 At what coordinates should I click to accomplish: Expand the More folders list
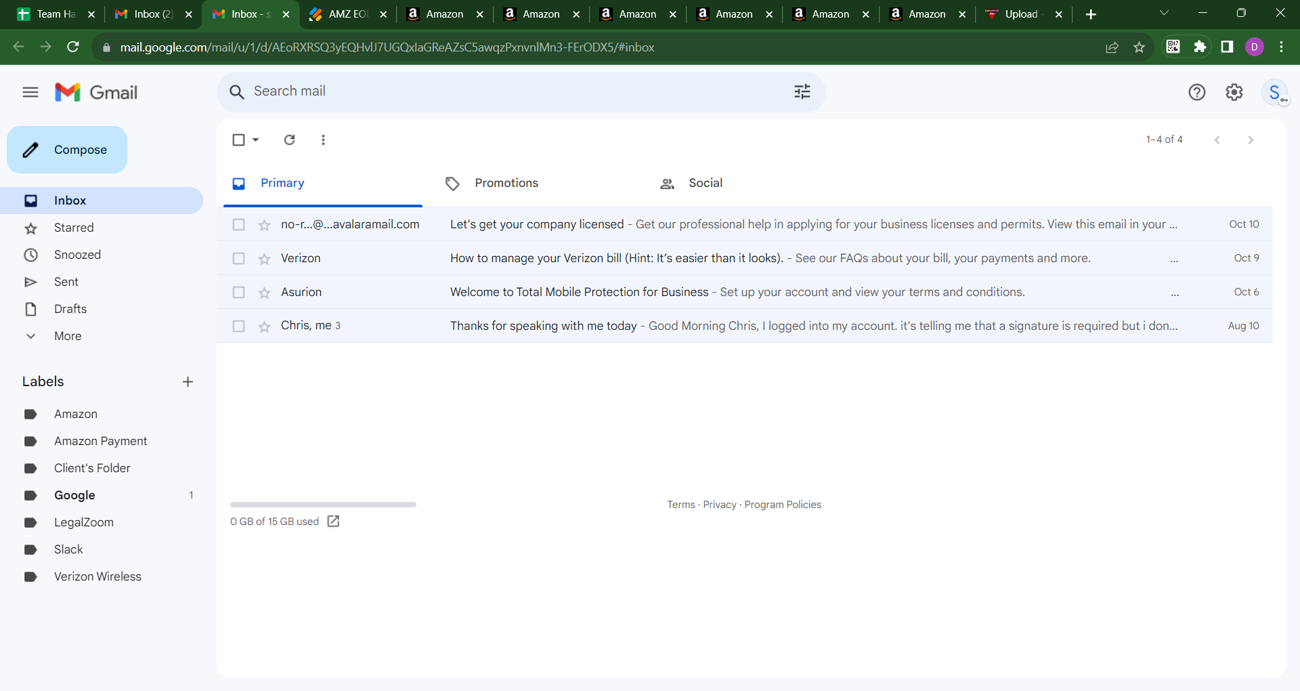(x=68, y=336)
